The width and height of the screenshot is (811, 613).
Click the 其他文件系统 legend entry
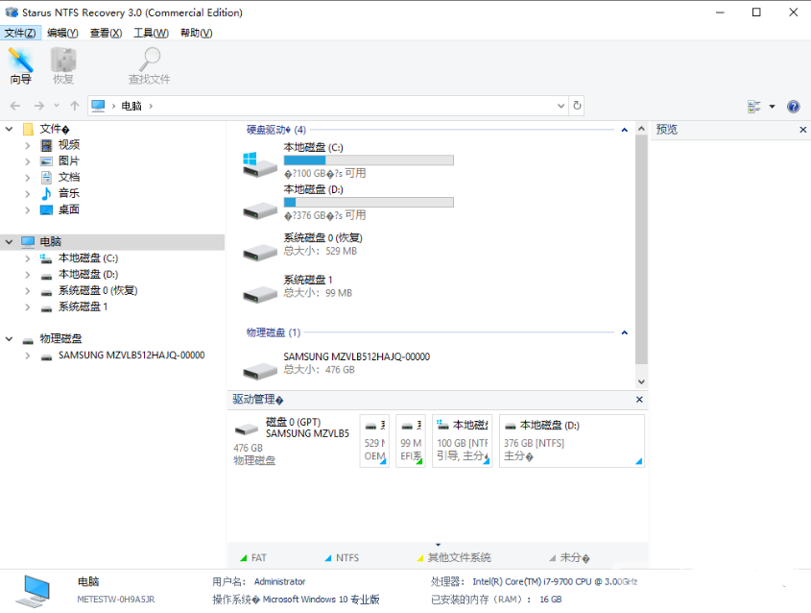click(x=454, y=557)
